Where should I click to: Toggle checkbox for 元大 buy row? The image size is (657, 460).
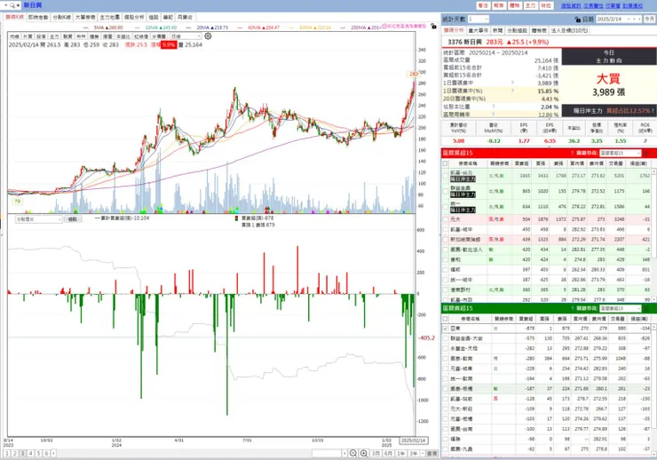click(x=445, y=219)
